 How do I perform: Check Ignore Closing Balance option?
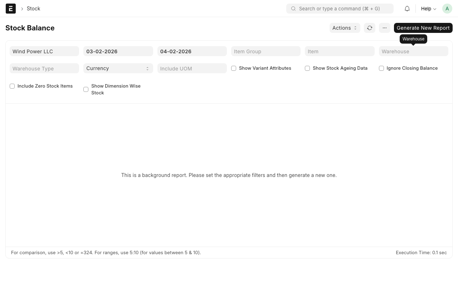coord(381,68)
